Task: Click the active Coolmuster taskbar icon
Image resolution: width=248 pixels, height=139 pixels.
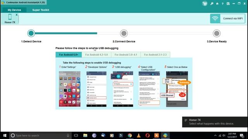Action: (x=165, y=136)
